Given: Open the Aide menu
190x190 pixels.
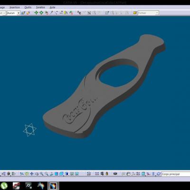Looking at the screenshot, I should click(52, 7).
